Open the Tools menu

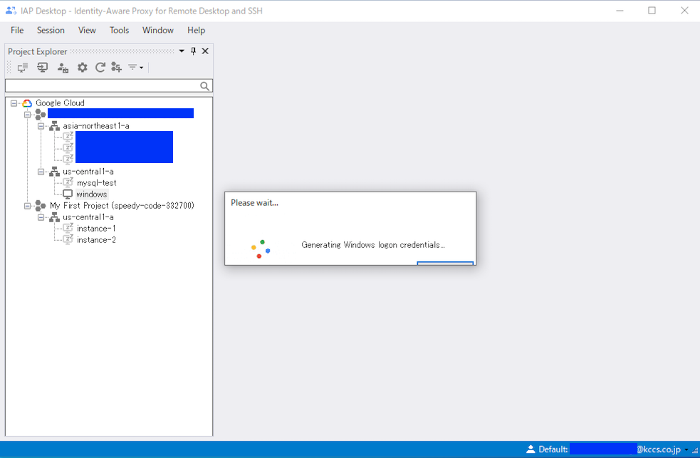[119, 30]
